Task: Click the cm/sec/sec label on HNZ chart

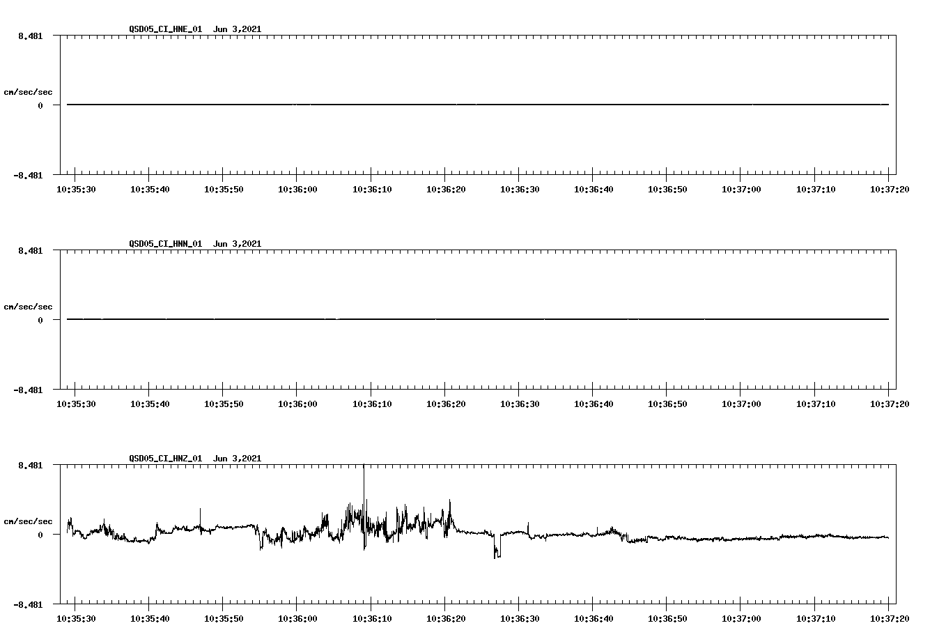Action: tap(28, 521)
